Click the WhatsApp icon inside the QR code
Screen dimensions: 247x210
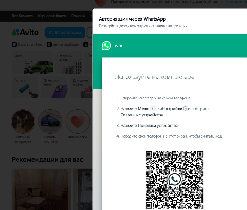click(174, 179)
